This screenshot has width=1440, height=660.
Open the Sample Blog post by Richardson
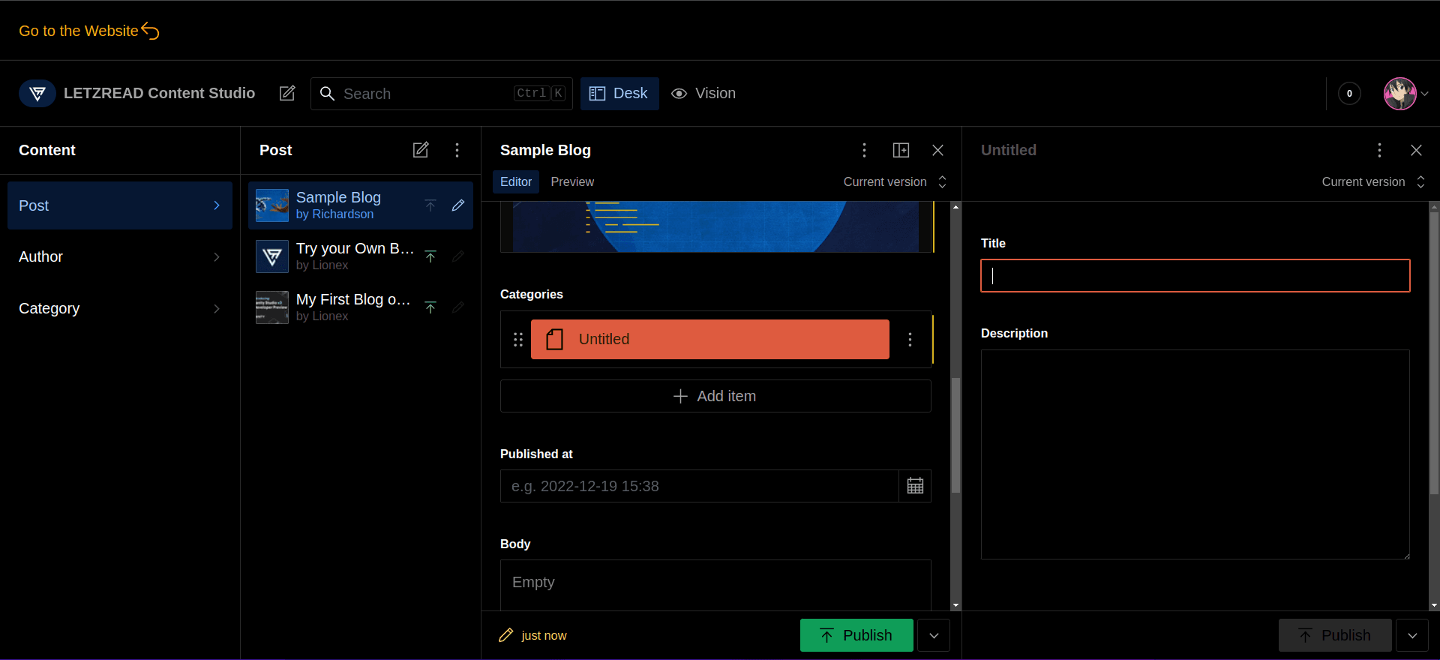point(361,205)
